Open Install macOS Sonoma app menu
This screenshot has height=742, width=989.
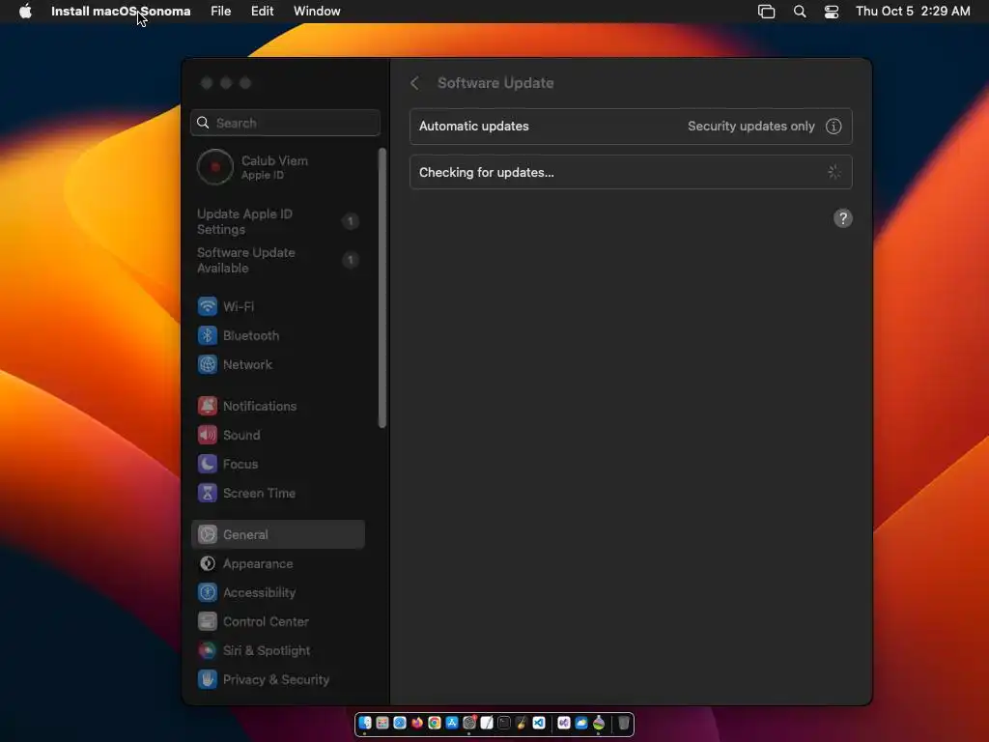[x=121, y=12]
